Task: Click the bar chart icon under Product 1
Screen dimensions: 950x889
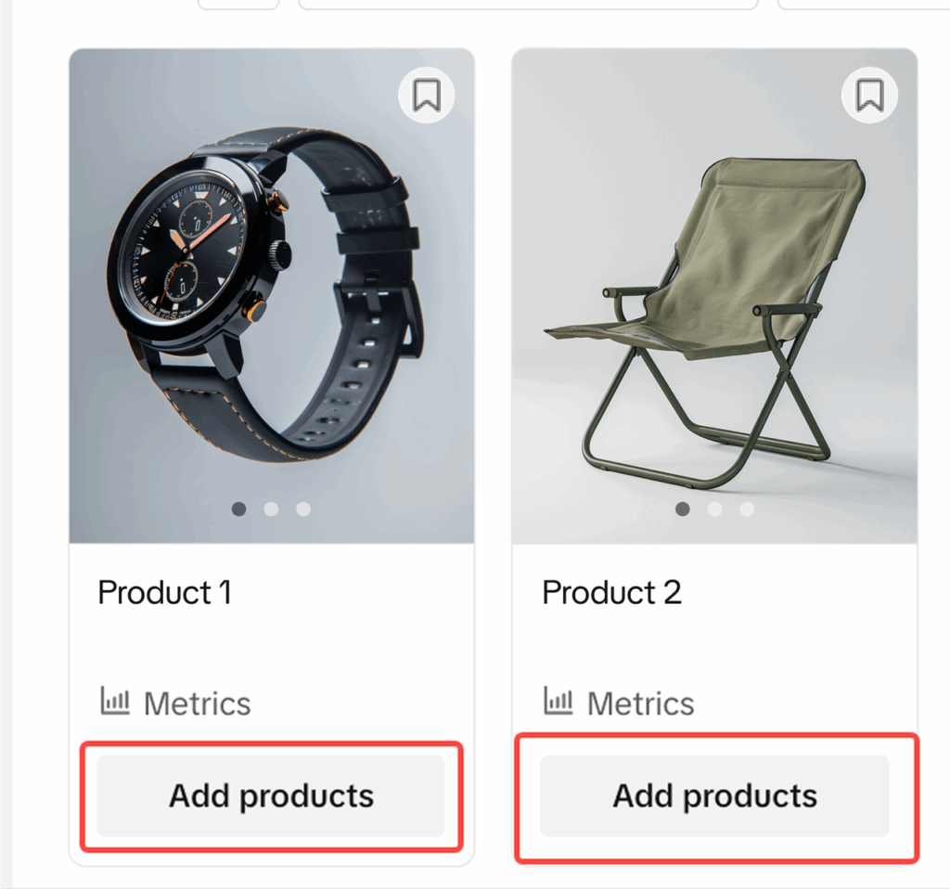Action: [x=115, y=701]
